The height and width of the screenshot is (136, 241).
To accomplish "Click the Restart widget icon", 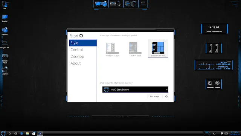I will tap(217, 84).
